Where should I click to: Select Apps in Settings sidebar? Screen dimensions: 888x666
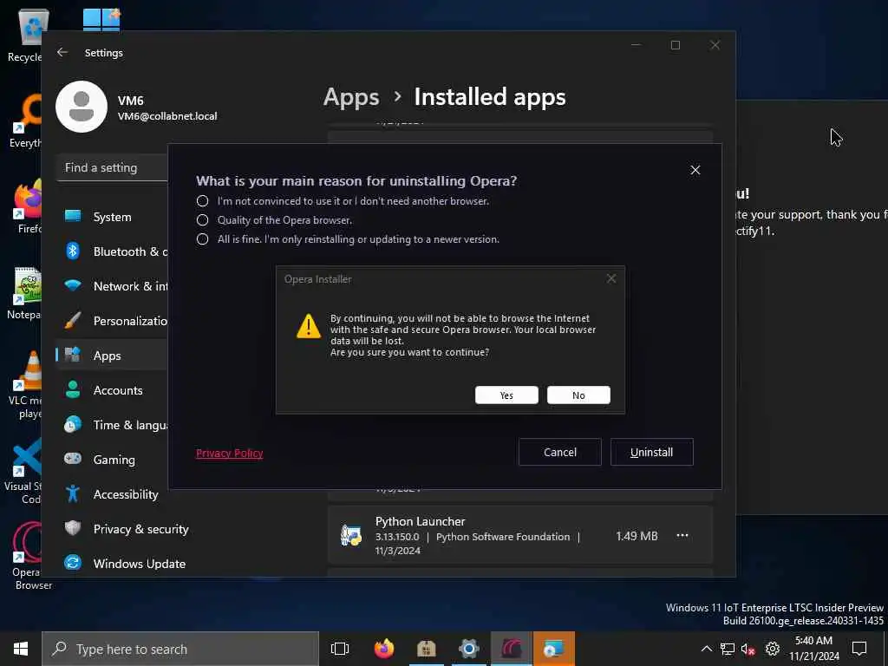click(112, 356)
